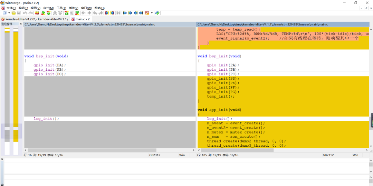Click the Next Difference green down arrow
Viewport: 373px width, 186px height.
[43, 13]
